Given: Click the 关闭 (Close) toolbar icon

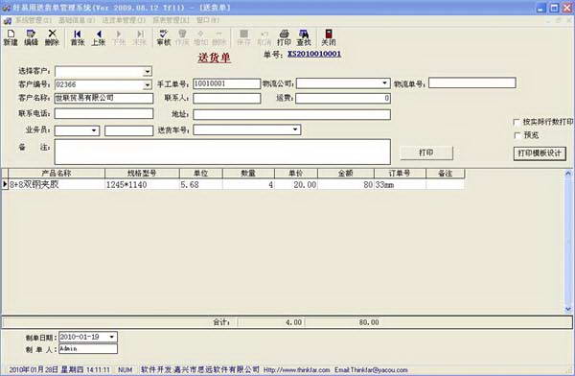Looking at the screenshot, I should pyautogui.click(x=328, y=37).
